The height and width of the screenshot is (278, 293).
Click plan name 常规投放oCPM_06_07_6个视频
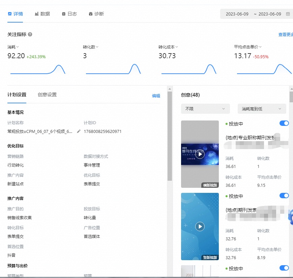[40, 131]
